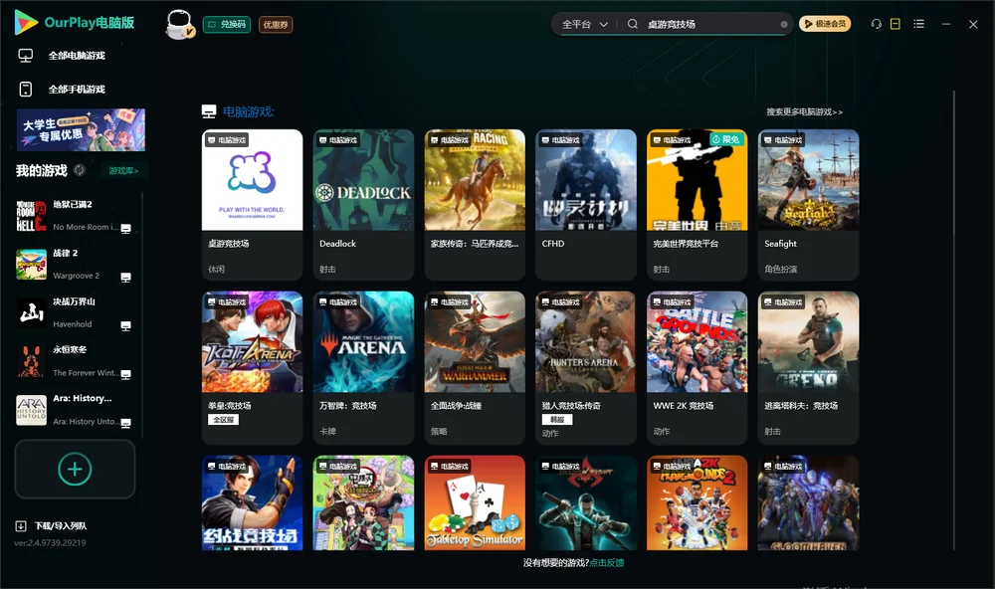
Task: Click the plus button to add a game
Action: (x=75, y=469)
